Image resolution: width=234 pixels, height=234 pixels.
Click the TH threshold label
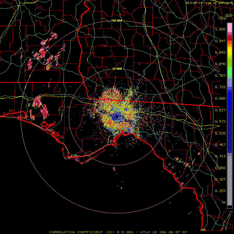coord(223,203)
